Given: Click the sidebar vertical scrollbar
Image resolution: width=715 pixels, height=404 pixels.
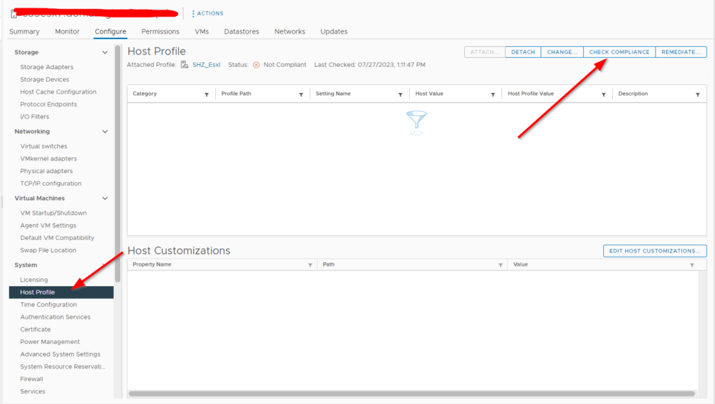Looking at the screenshot, I should (117, 164).
